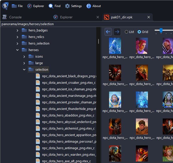Open the glowing blue wolf hero thumbnail
Viewport: 173px width, 163px height.
(x=142, y=99)
